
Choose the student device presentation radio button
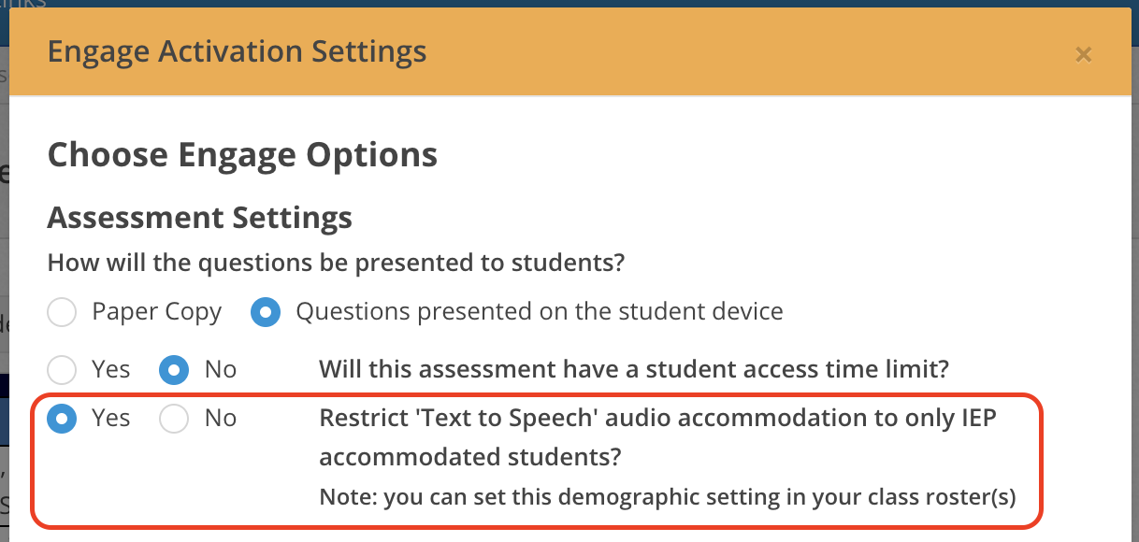tap(266, 312)
